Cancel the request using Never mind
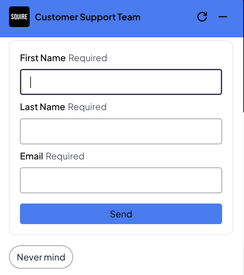Image resolution: width=244 pixels, height=275 pixels. point(41,257)
